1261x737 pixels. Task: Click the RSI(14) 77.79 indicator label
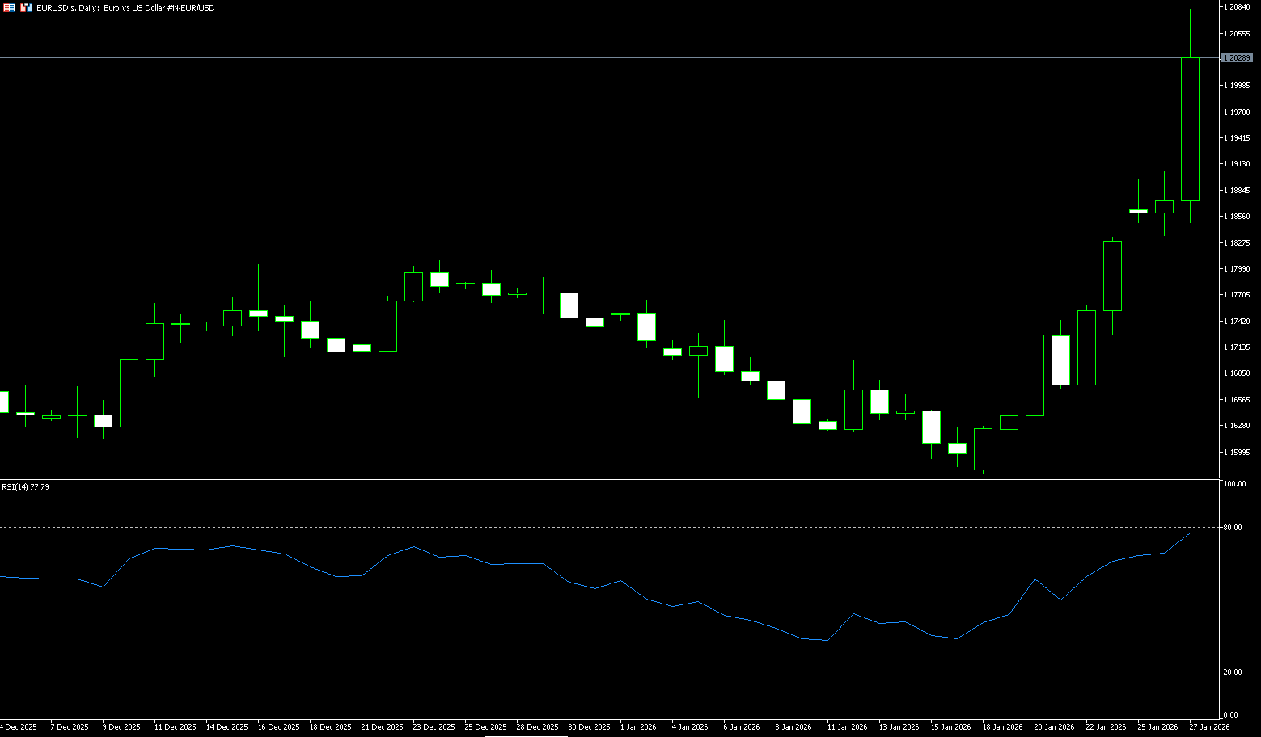(x=25, y=487)
